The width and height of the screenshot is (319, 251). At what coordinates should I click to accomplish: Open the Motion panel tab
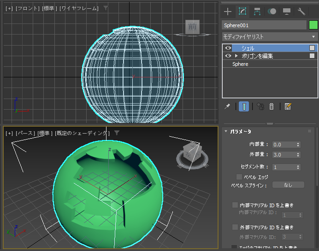coord(272,12)
